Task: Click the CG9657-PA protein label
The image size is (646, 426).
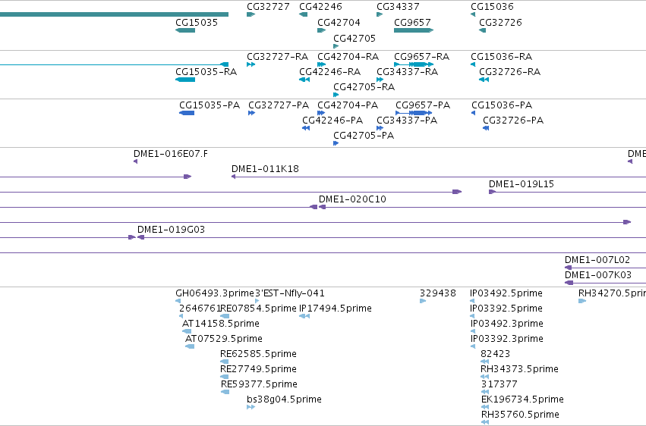Action: (423, 105)
